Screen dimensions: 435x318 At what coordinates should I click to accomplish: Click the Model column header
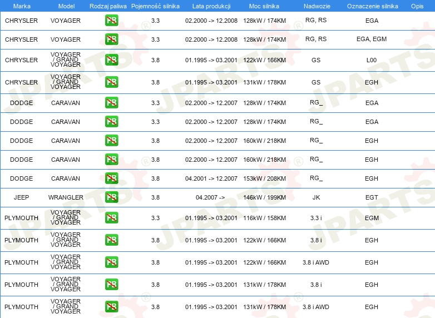click(x=66, y=6)
